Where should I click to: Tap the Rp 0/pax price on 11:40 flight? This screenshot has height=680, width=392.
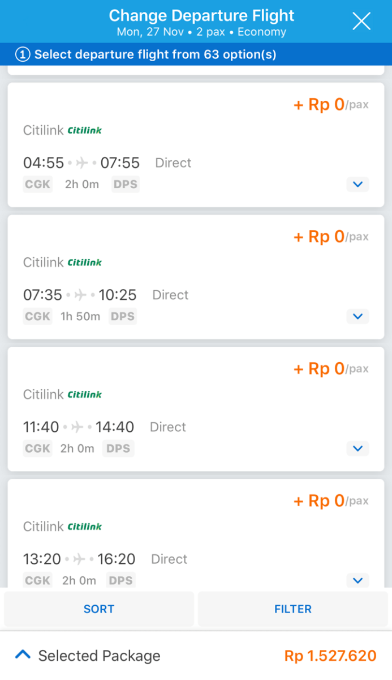330,369
